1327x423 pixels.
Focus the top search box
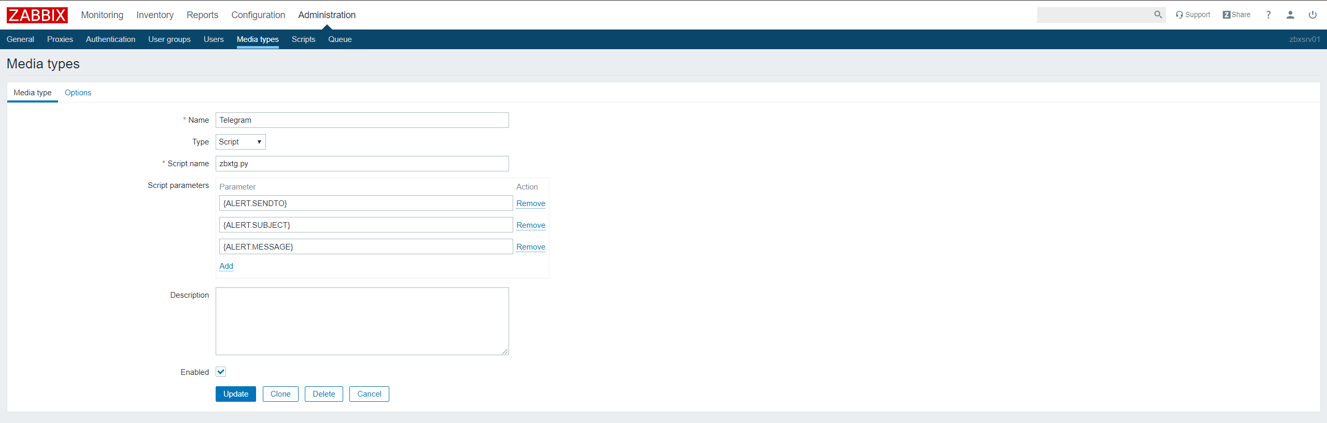pyautogui.click(x=1094, y=15)
